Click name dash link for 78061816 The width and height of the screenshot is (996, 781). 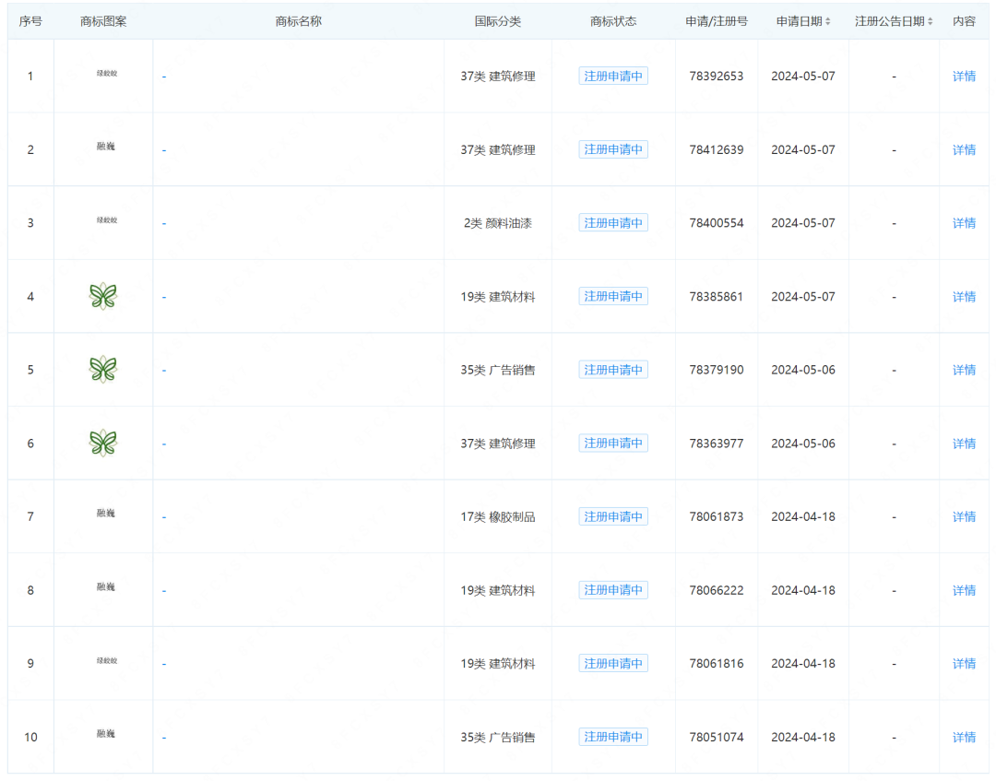(164, 664)
